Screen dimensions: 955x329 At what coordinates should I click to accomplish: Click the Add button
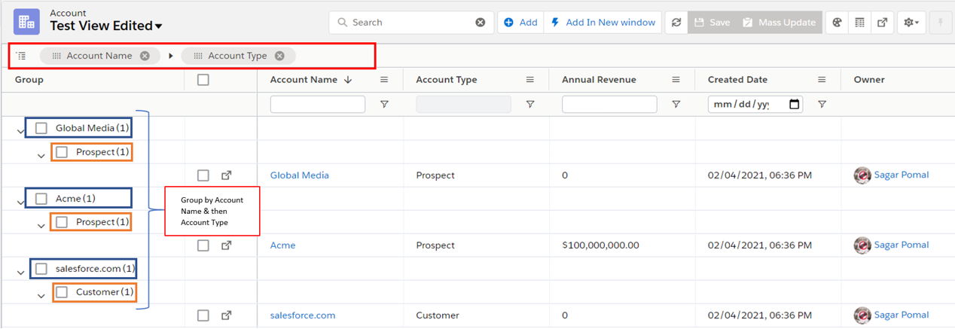[520, 23]
